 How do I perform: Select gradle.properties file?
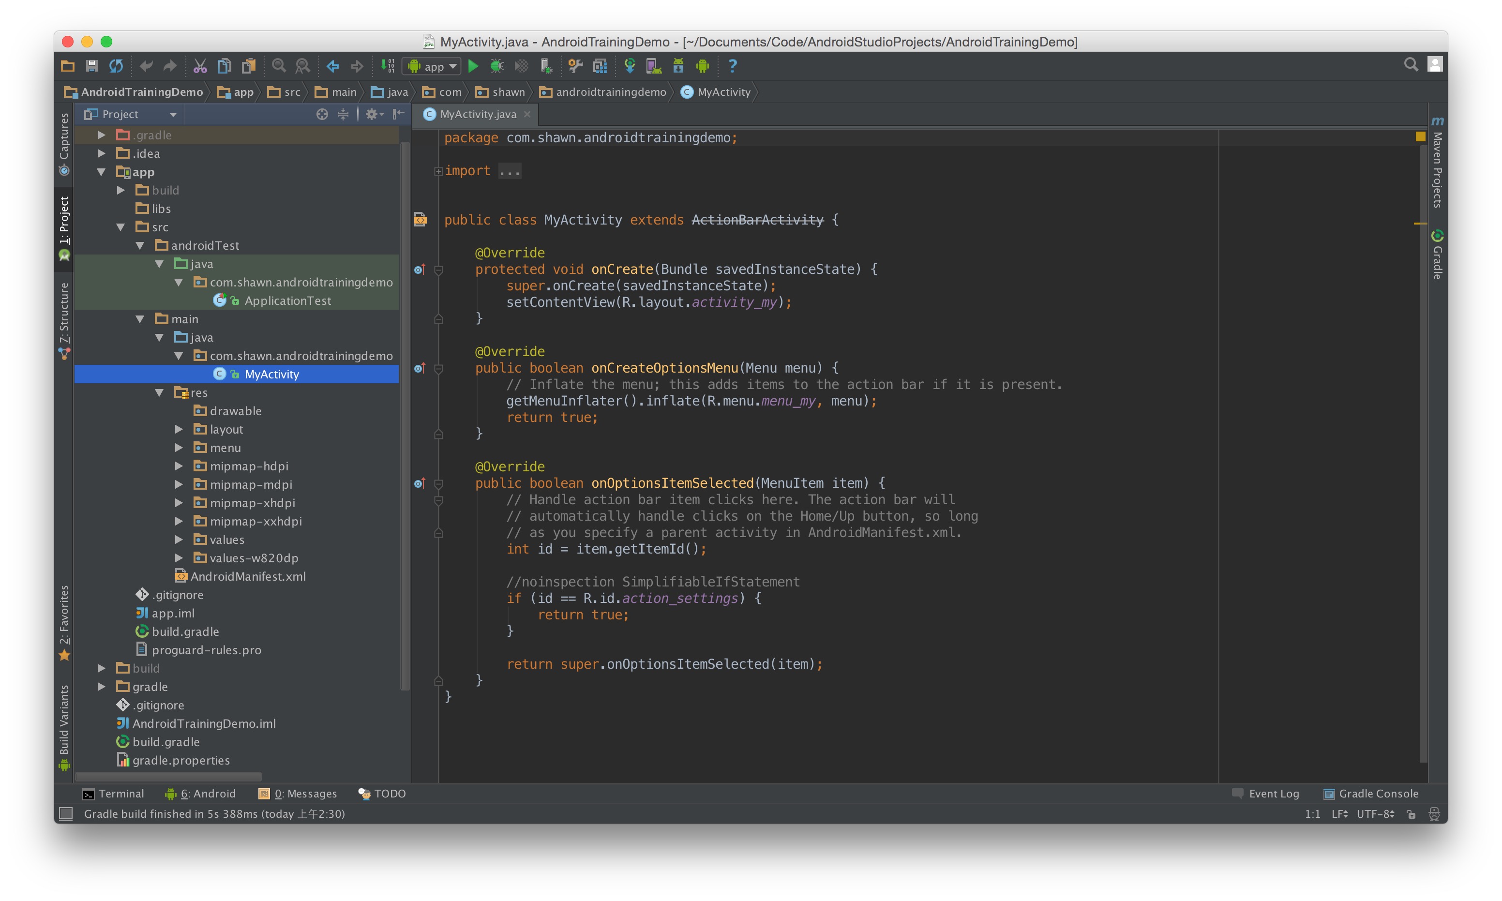pyautogui.click(x=174, y=760)
